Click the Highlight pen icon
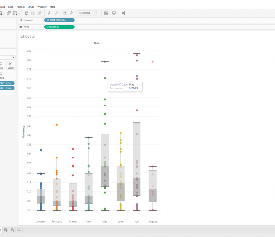275x237 pixels. coord(49,13)
